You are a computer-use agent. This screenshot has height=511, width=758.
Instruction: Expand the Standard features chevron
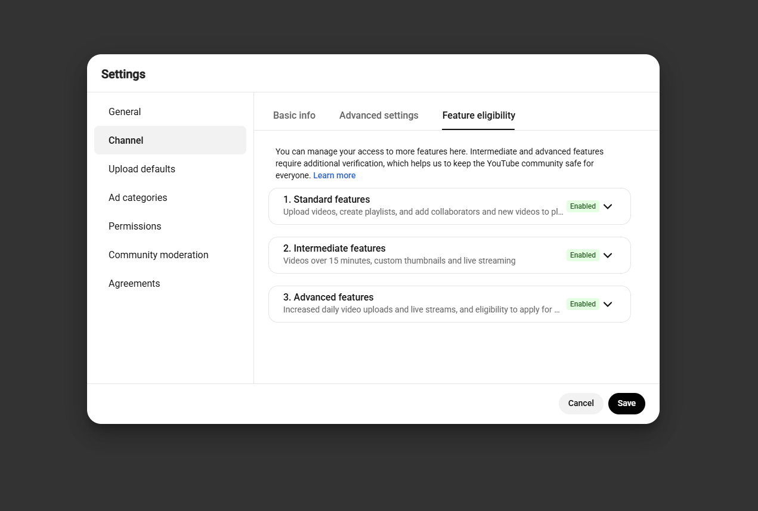pyautogui.click(x=608, y=206)
